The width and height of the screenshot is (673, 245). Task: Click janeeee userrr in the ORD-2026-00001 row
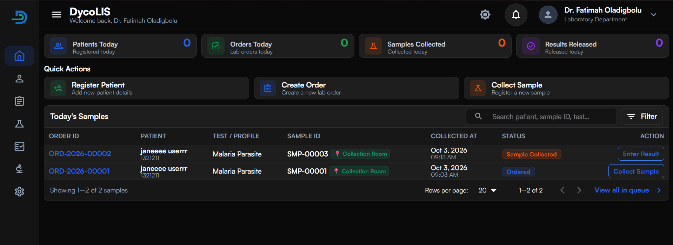coord(164,168)
